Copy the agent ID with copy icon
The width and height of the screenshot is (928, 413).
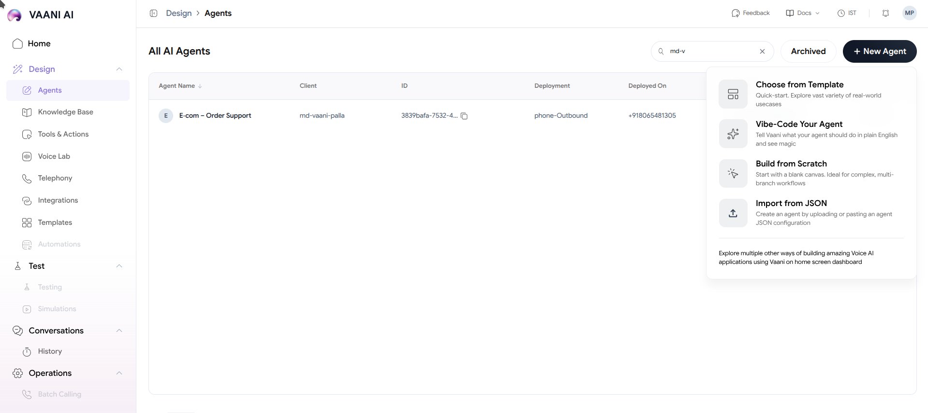click(464, 116)
